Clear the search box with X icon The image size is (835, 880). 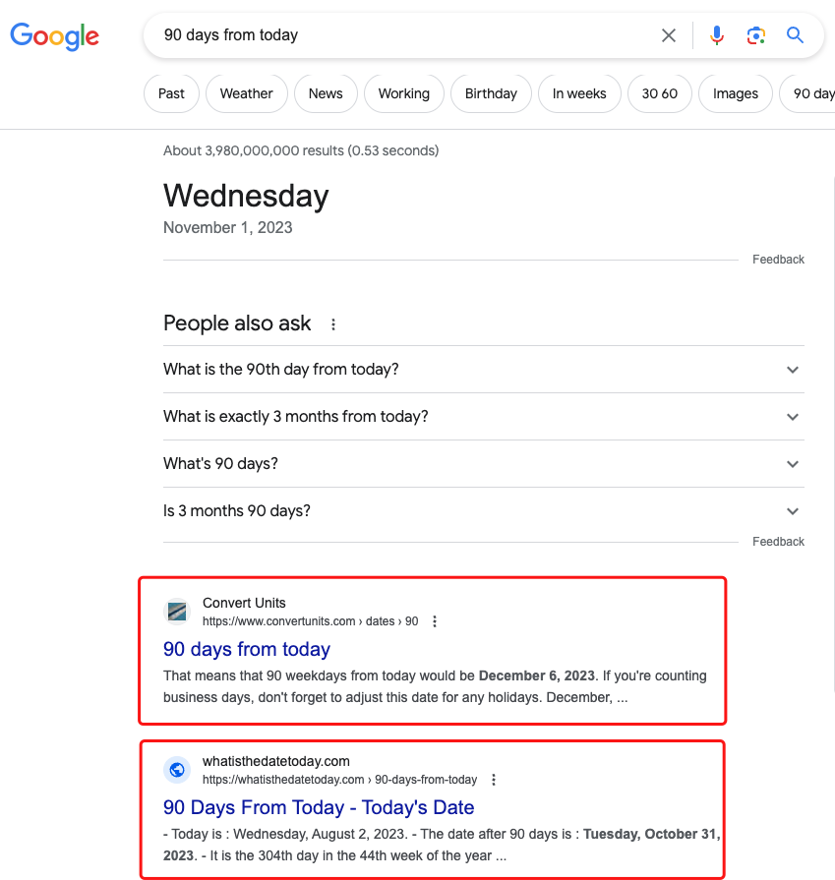click(669, 35)
